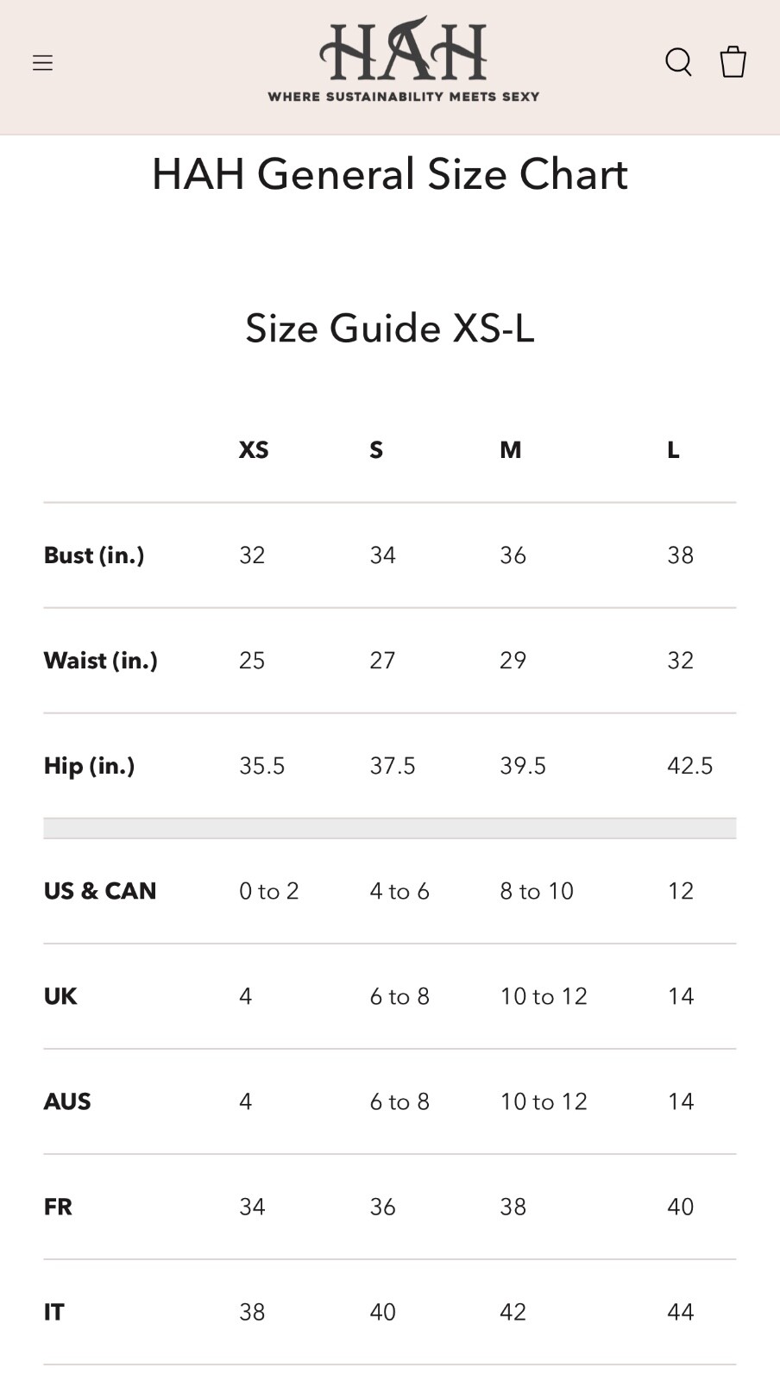Click the L column header
Image resolution: width=780 pixels, height=1380 pixels.
tap(673, 450)
